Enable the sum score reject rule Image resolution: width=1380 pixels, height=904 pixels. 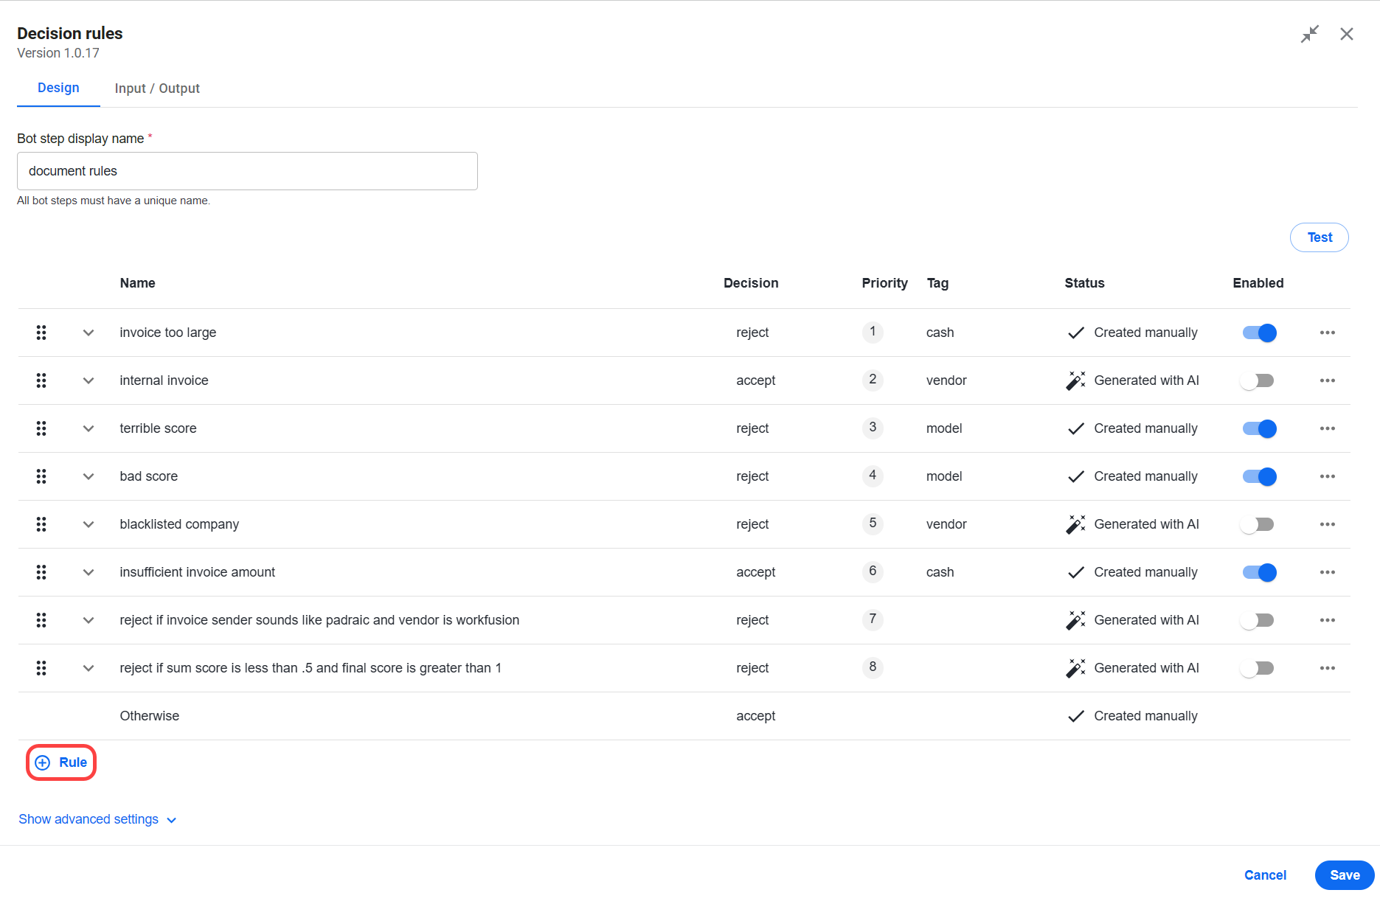(1258, 668)
